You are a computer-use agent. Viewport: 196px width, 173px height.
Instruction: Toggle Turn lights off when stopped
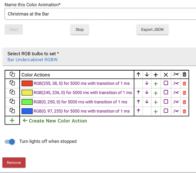click(x=10, y=142)
